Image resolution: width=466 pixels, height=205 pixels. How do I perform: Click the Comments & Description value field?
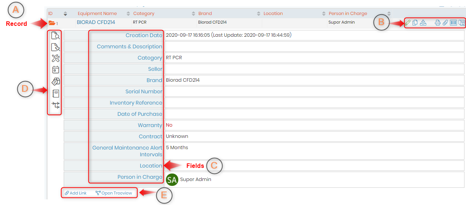coord(314,46)
